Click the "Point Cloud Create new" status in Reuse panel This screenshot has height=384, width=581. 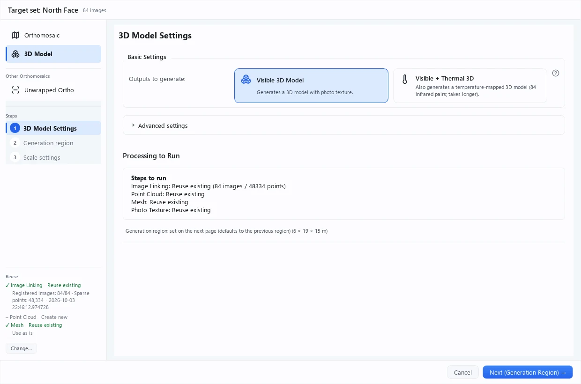pyautogui.click(x=37, y=317)
